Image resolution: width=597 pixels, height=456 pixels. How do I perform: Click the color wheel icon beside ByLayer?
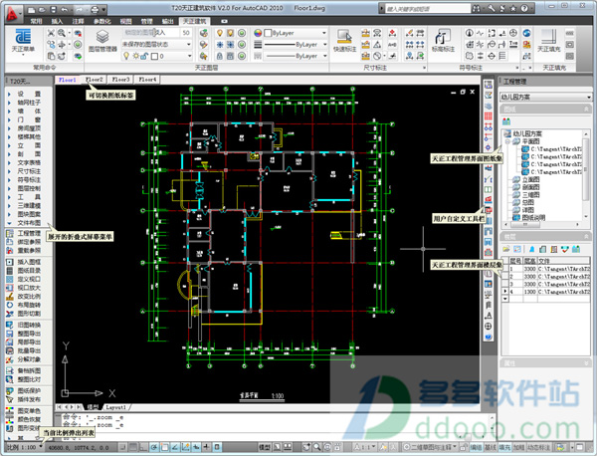[x=258, y=33]
